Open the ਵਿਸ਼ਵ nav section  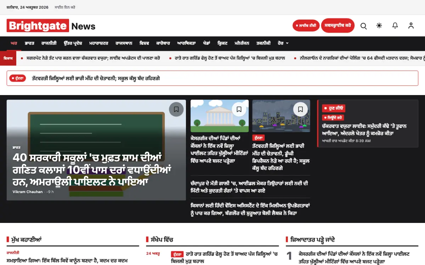[x=144, y=43]
